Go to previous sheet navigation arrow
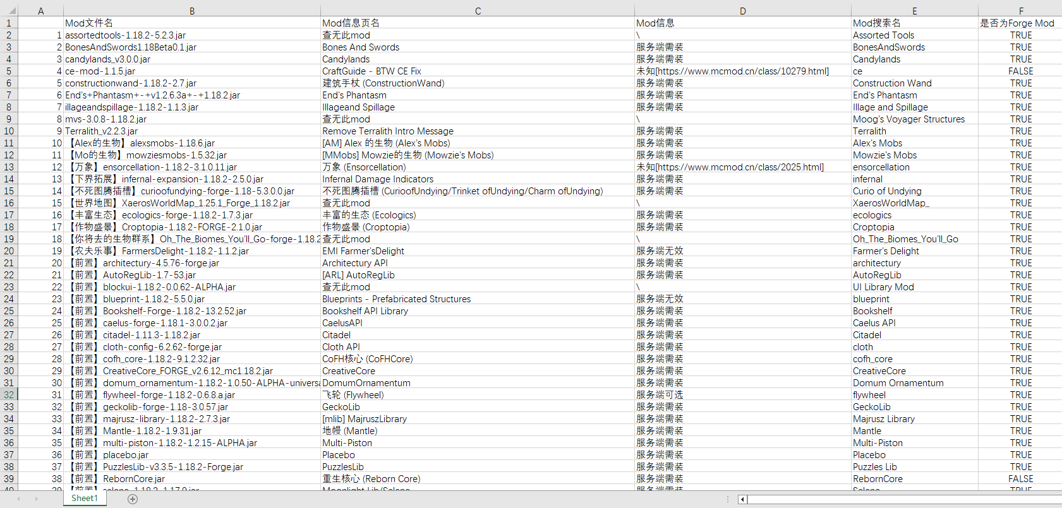The height and width of the screenshot is (508, 1062). [x=18, y=499]
